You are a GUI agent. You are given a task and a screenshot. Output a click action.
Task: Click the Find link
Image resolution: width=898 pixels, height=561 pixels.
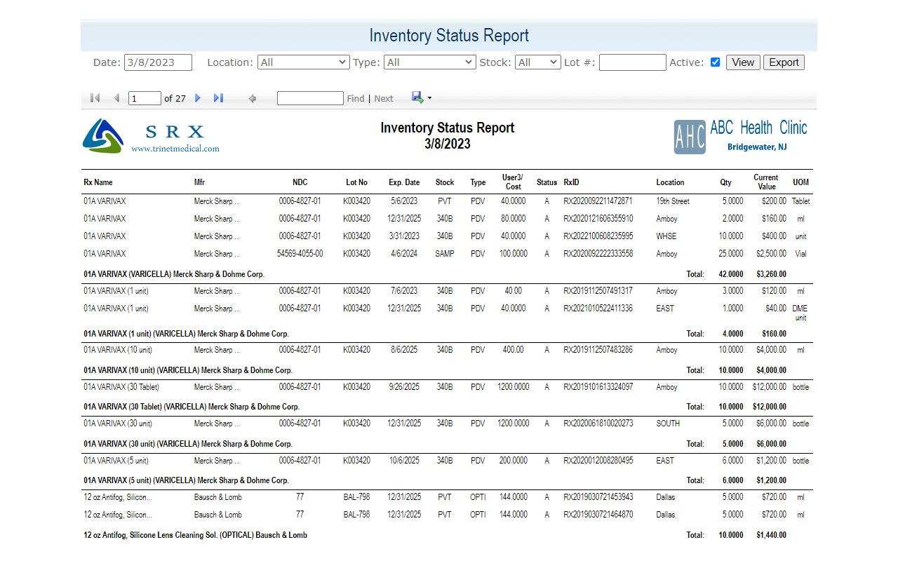(356, 99)
